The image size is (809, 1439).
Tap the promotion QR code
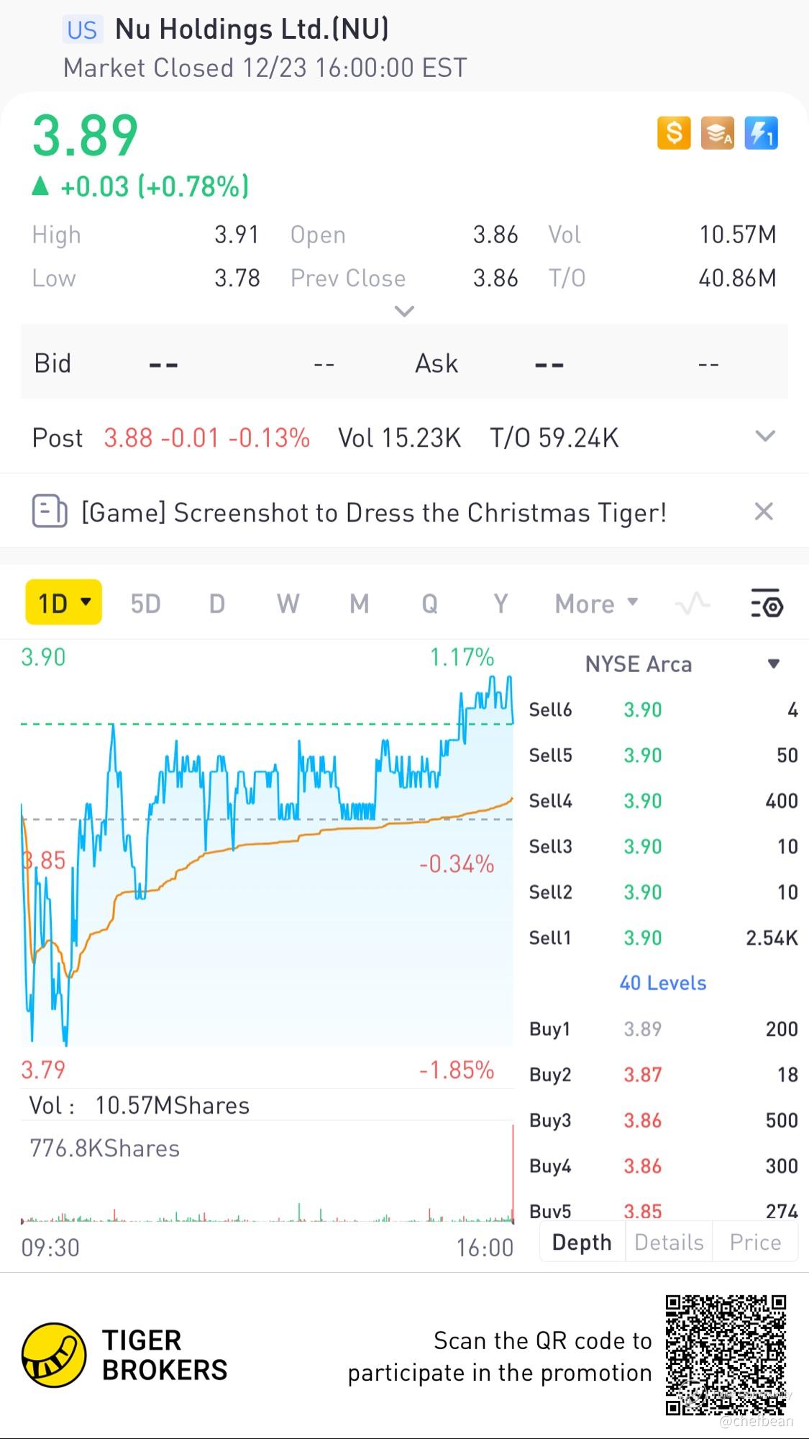click(x=725, y=1354)
